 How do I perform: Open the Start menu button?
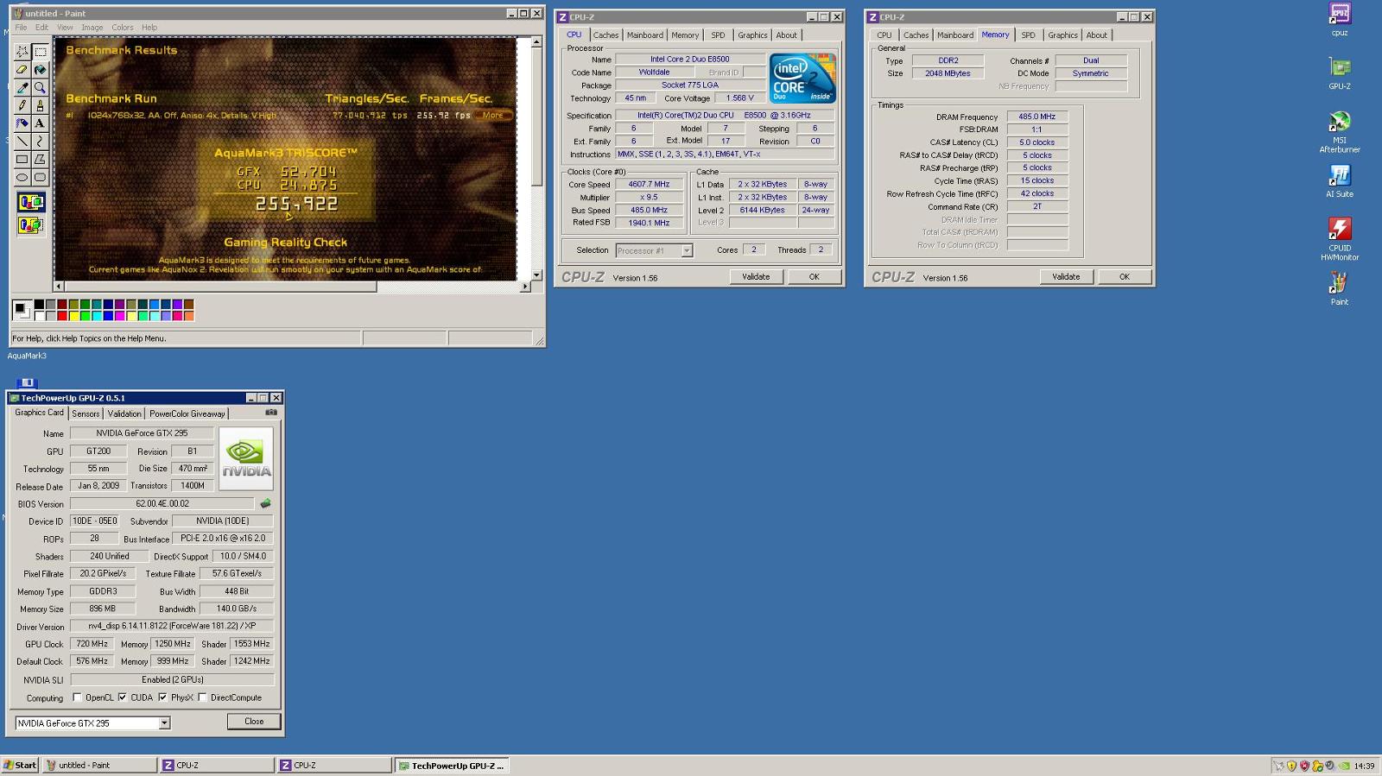tap(20, 766)
